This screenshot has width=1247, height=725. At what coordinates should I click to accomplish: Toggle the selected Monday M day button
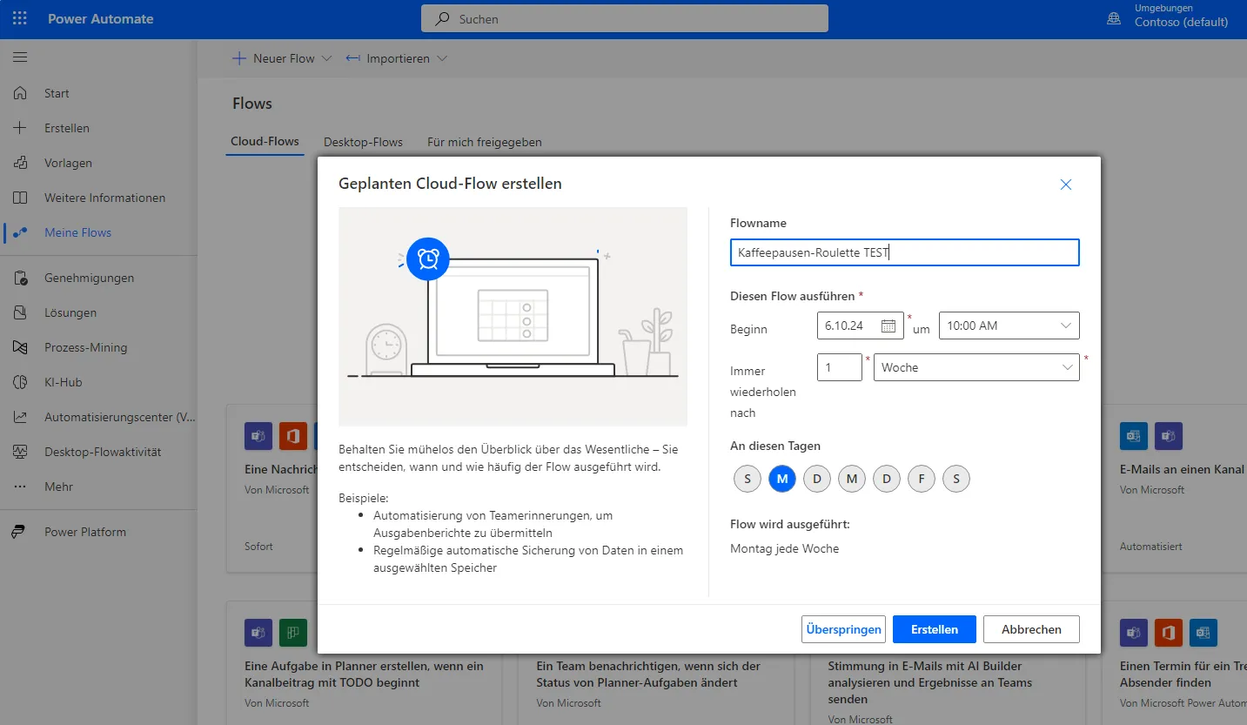(x=782, y=479)
